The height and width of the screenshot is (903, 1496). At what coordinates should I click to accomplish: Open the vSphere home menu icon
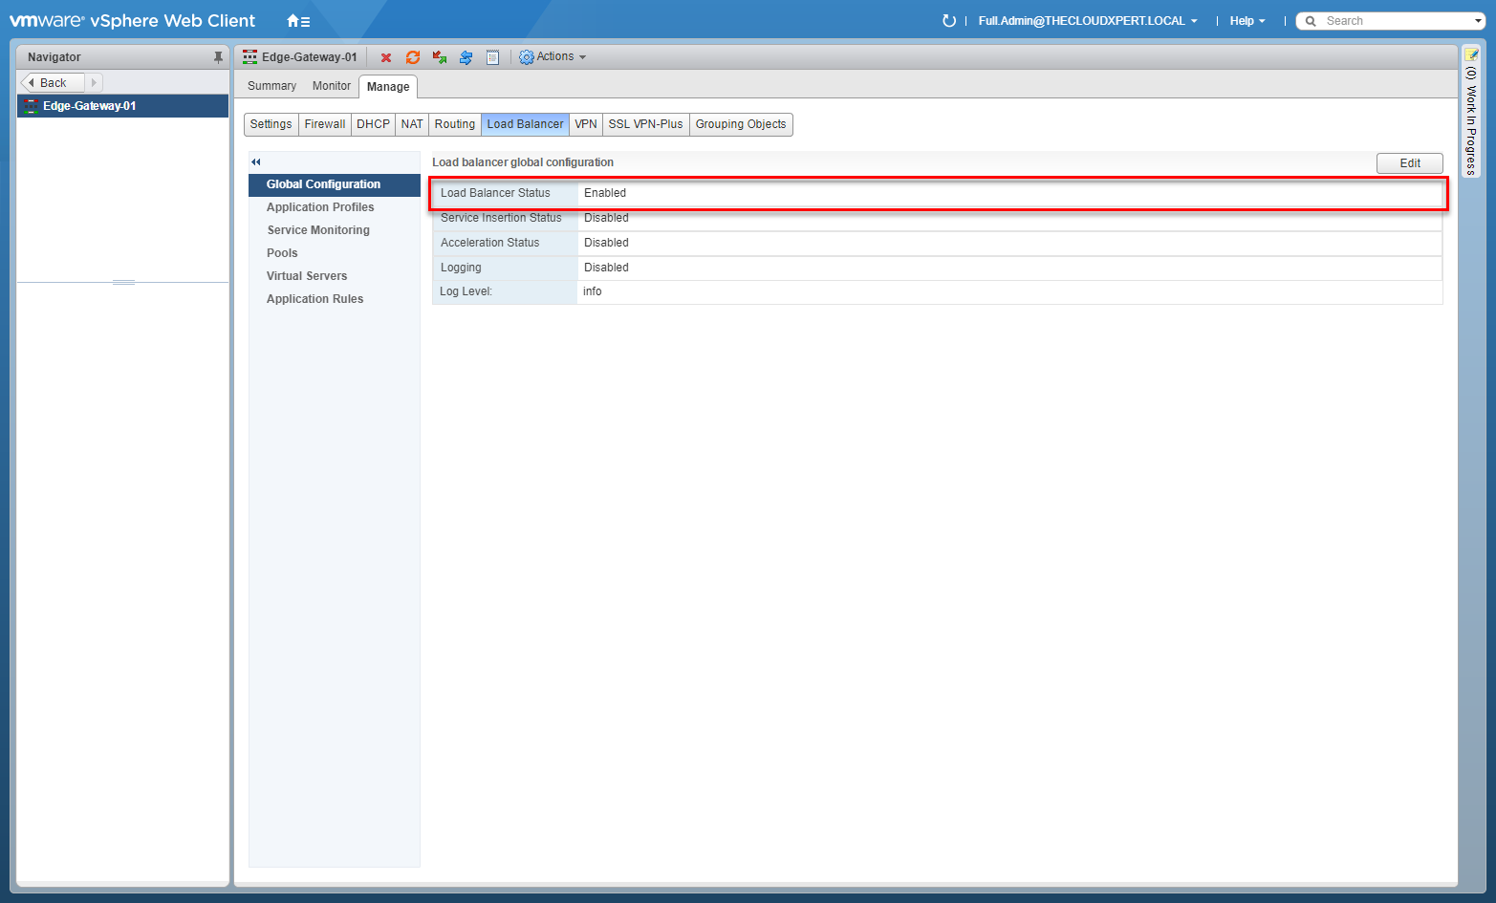point(298,21)
